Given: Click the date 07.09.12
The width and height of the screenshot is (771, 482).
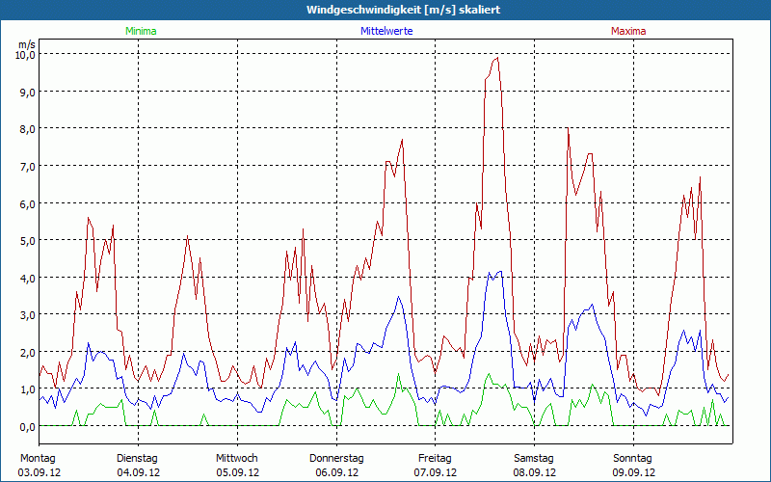Looking at the screenshot, I should tap(436, 472).
